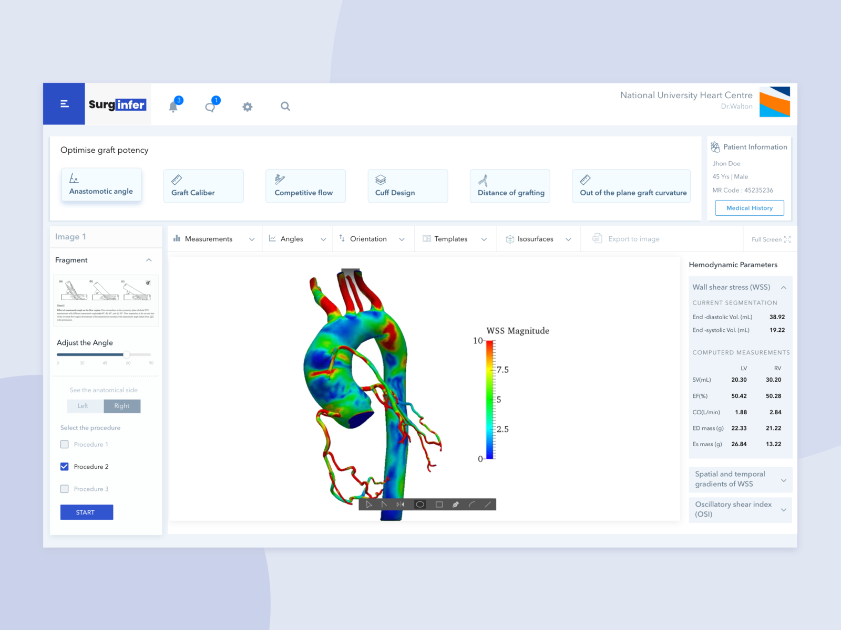Select the rectangle annotation tool
Viewport: 841px width, 630px height.
coord(439,504)
